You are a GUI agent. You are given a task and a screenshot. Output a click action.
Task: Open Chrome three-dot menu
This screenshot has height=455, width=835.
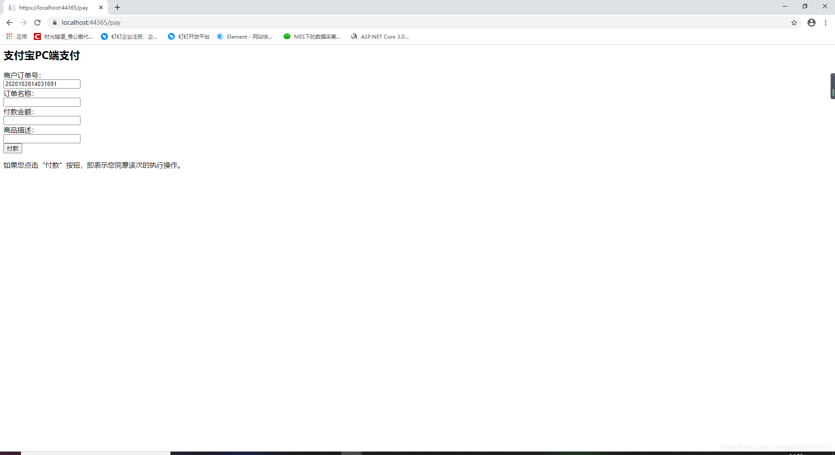pyautogui.click(x=825, y=23)
